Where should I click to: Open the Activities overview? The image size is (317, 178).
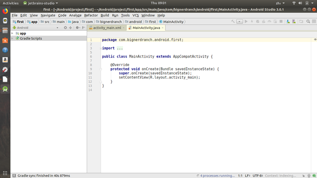tap(10, 3)
